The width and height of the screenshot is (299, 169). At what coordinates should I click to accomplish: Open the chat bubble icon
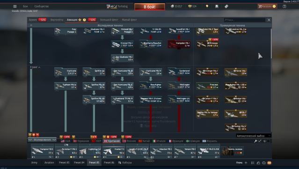(x=264, y=163)
